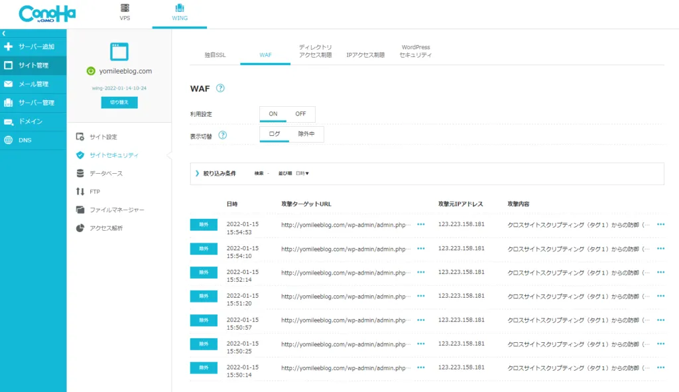Screen dimensions: 679x392
Task: Click the ファイルマネージャー folder icon
Action: pos(80,210)
